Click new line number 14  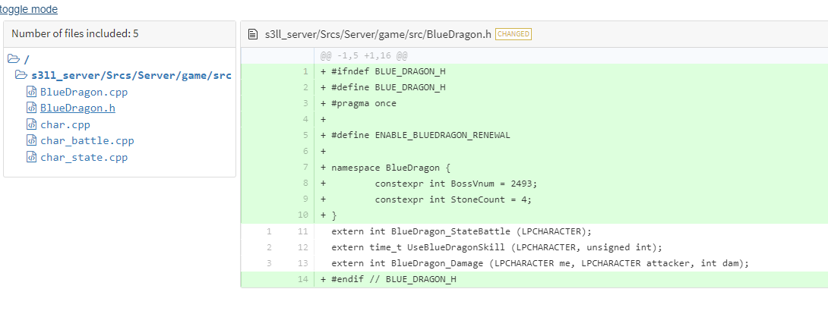pyautogui.click(x=302, y=279)
